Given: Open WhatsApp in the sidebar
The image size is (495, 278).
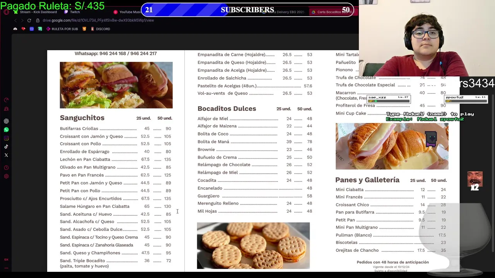Looking at the screenshot, I should point(6,130).
